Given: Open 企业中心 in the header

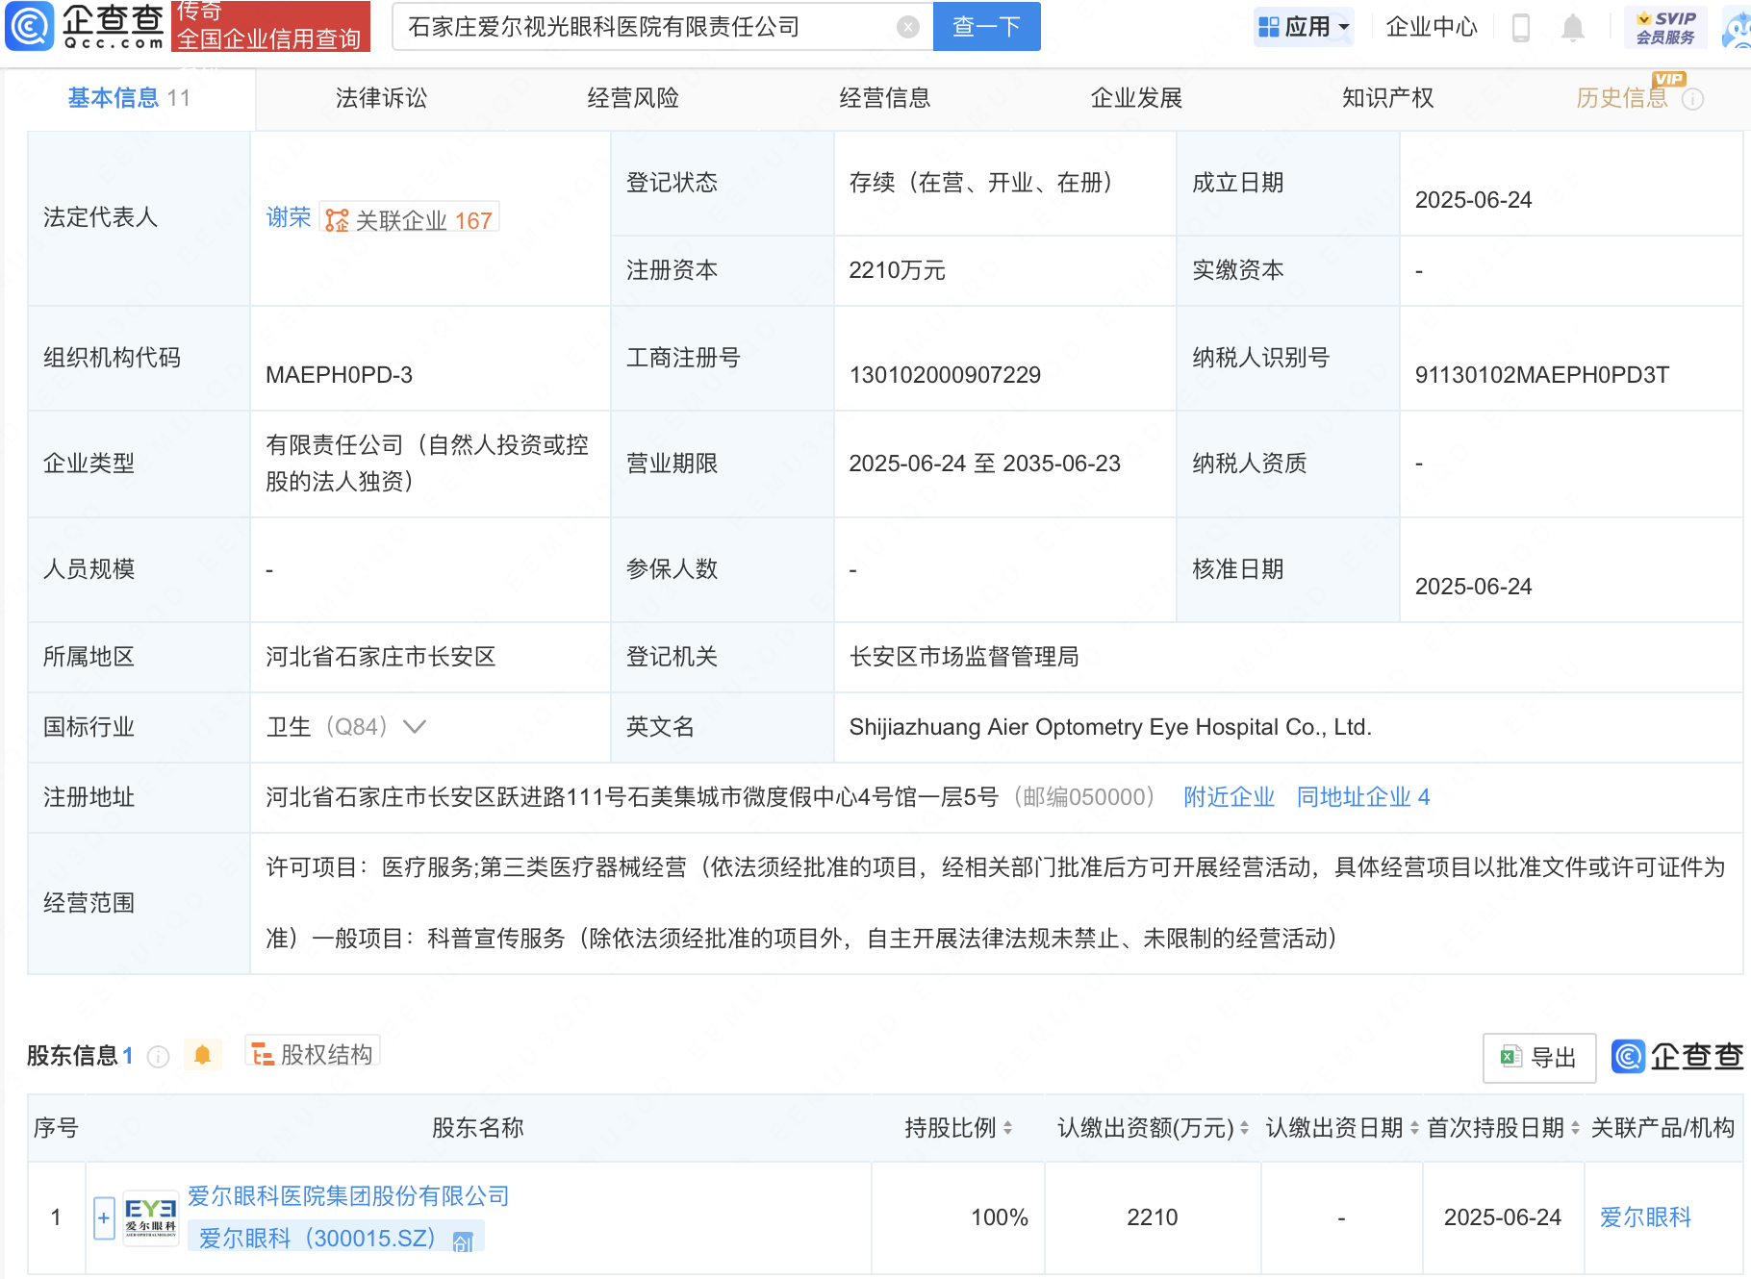Looking at the screenshot, I should [1432, 27].
